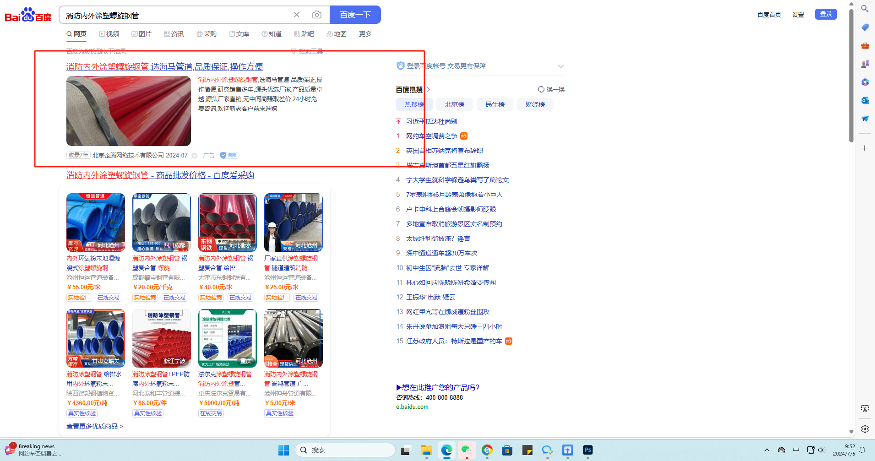This screenshot has width=875, height=461.
Task: Open the dropdown arrow beside the ad date
Action: coord(194,156)
